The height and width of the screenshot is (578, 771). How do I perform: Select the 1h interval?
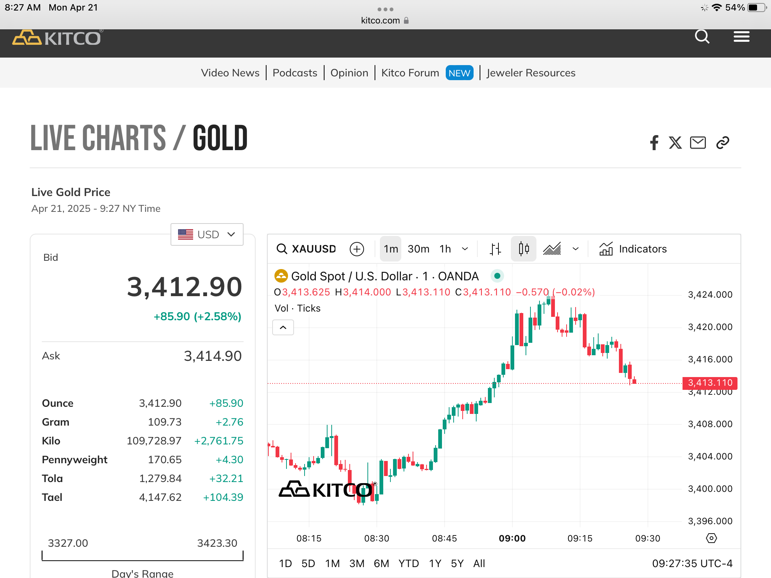point(445,249)
